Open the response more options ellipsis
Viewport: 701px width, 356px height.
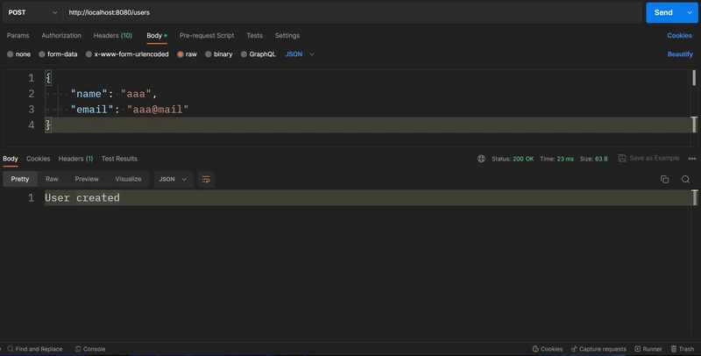691,159
